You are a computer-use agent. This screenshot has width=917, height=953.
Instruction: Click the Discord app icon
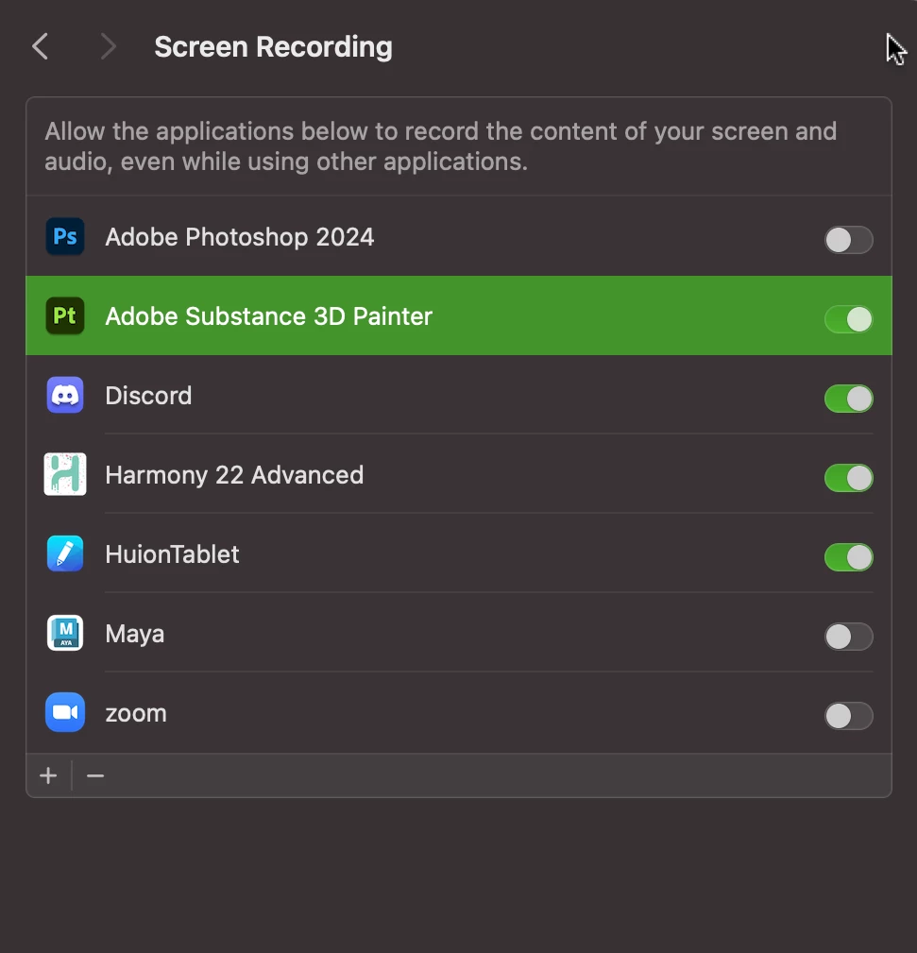coord(65,395)
